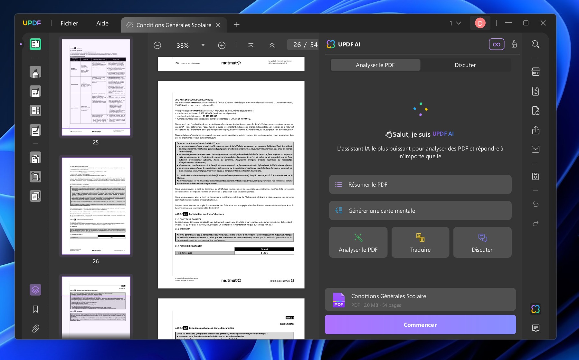Click Résumer le PDF option
The image size is (579, 360).
pos(420,185)
